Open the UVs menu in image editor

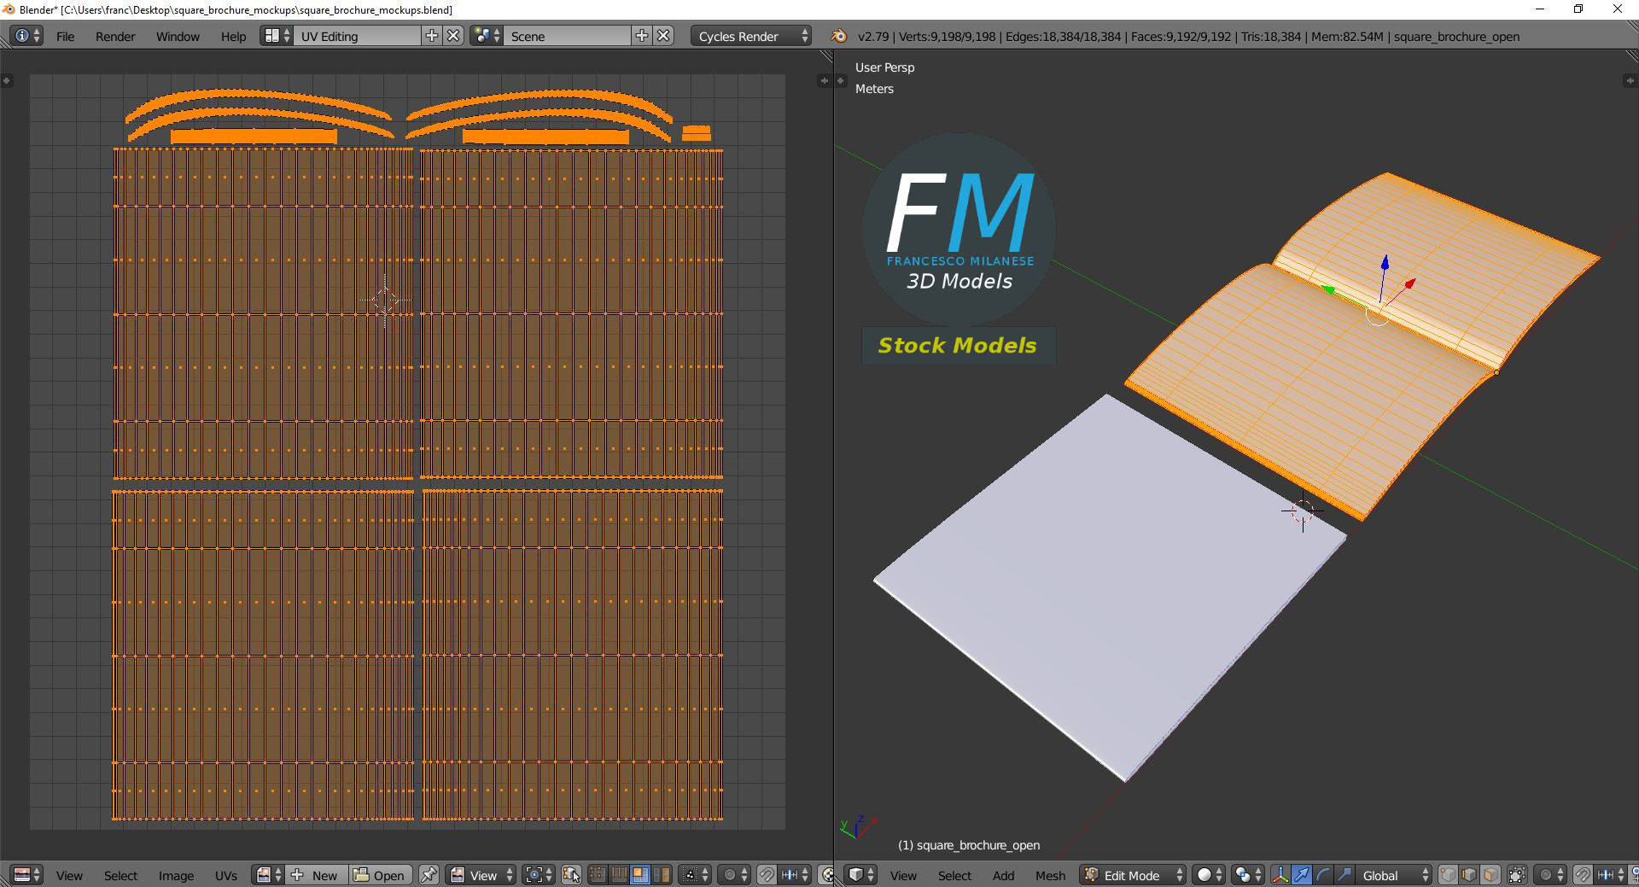(x=226, y=875)
